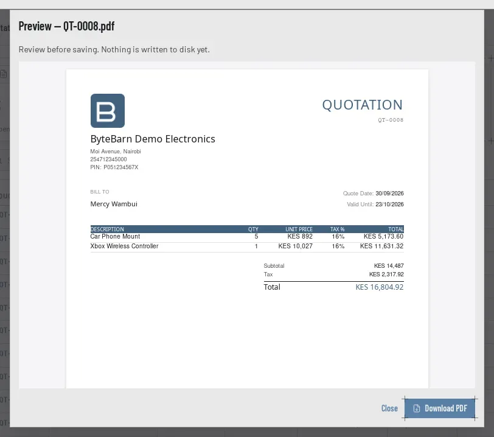This screenshot has width=494, height=437.
Task: Click the document icon behind the dialog
Action: point(4,74)
